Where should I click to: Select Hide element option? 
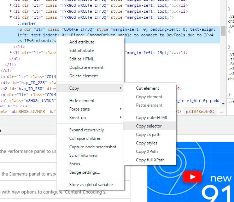[x=90, y=101]
